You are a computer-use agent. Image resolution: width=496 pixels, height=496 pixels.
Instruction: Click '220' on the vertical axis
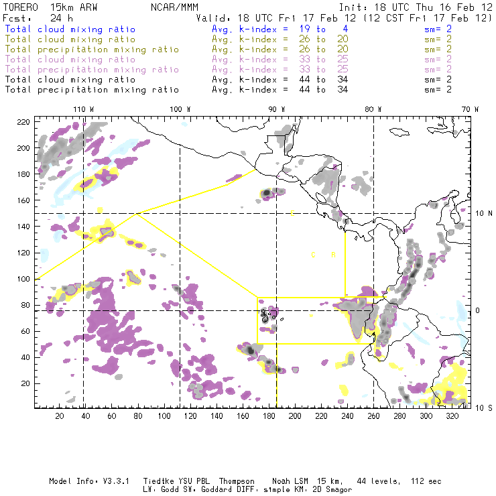[23, 122]
